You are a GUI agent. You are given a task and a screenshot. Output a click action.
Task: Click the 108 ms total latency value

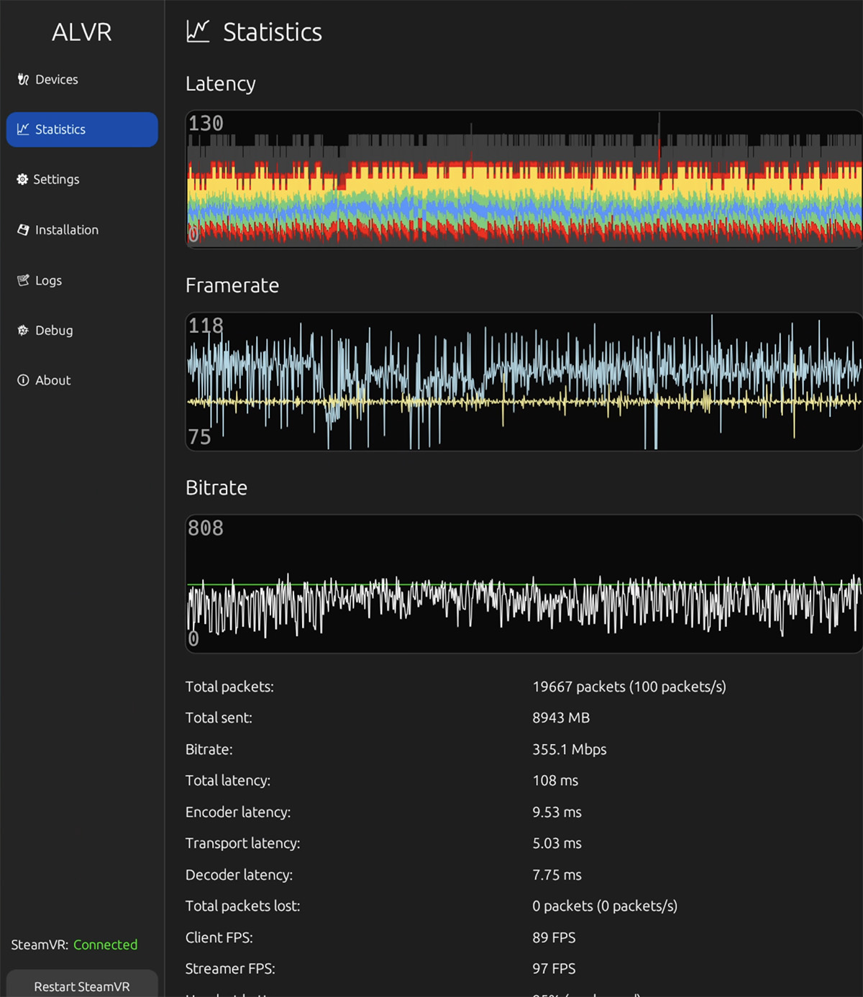pyautogui.click(x=555, y=781)
